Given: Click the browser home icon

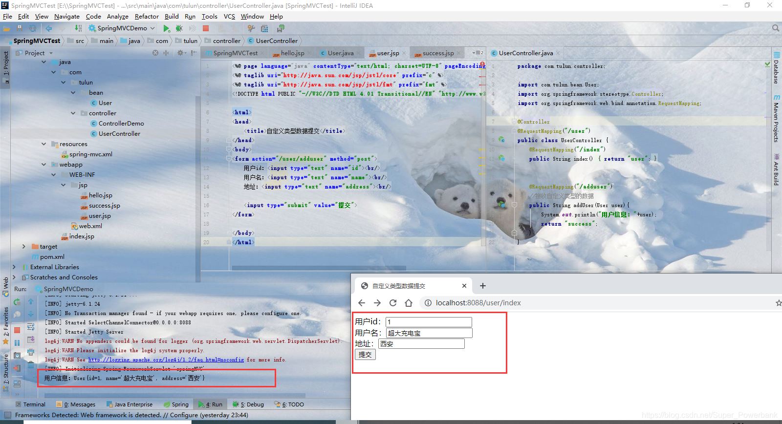Looking at the screenshot, I should (409, 303).
